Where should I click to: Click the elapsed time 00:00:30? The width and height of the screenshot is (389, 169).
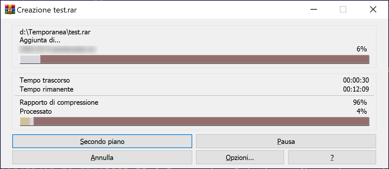point(356,80)
